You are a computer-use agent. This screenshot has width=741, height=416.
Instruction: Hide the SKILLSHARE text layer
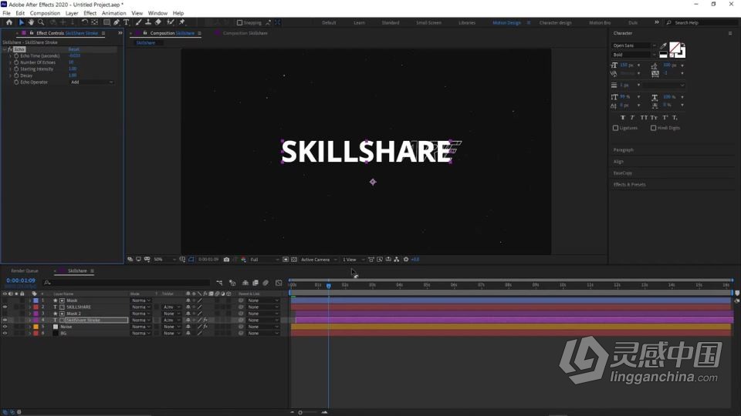pyautogui.click(x=5, y=307)
